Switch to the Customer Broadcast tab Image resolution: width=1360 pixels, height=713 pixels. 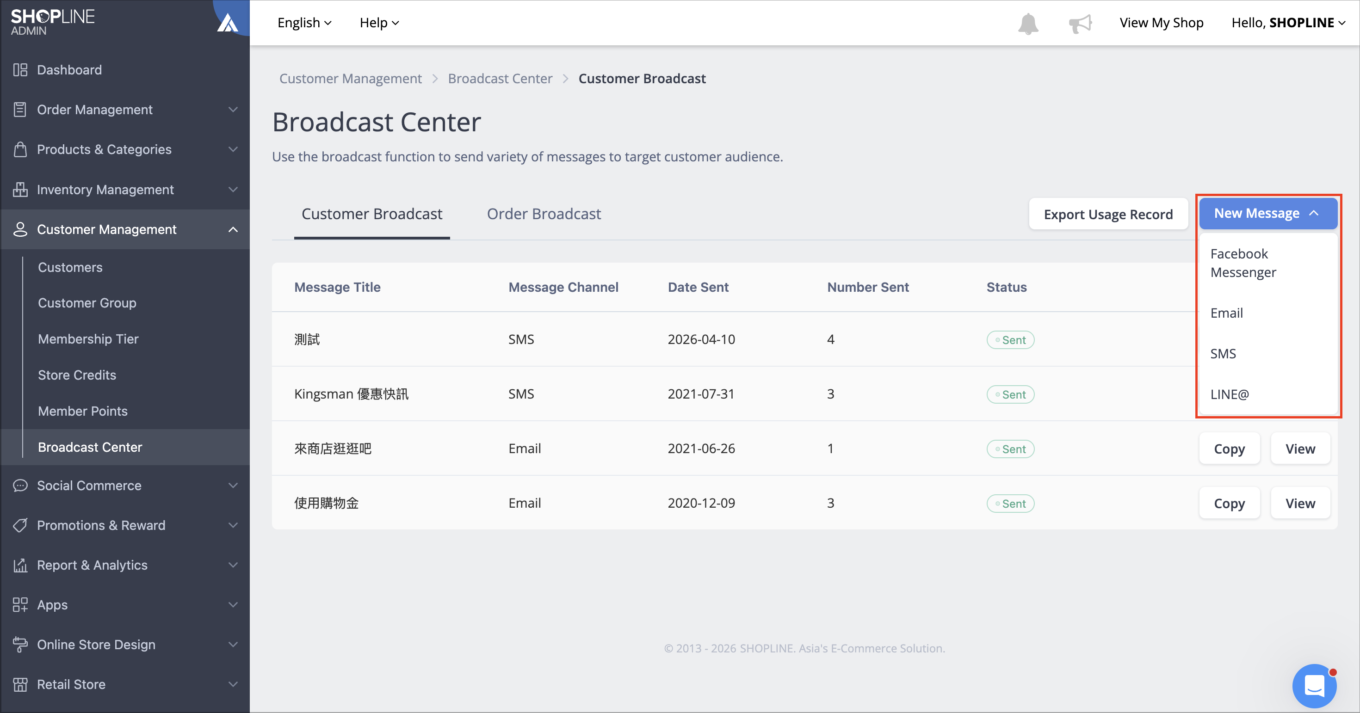point(371,214)
